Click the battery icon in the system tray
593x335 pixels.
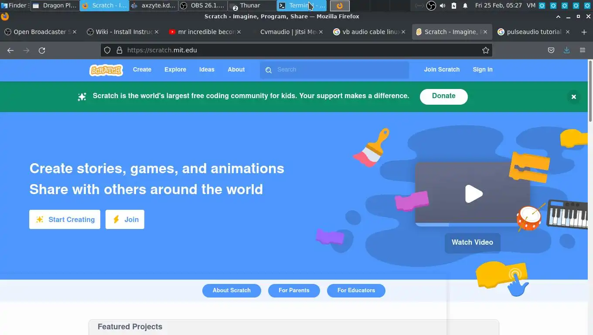tap(454, 6)
